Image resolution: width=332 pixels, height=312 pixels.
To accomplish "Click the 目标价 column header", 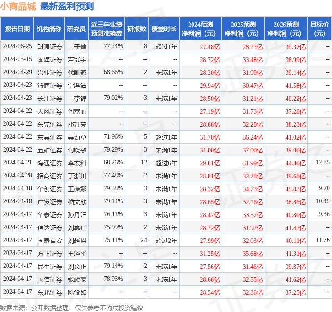I will coord(319,29).
